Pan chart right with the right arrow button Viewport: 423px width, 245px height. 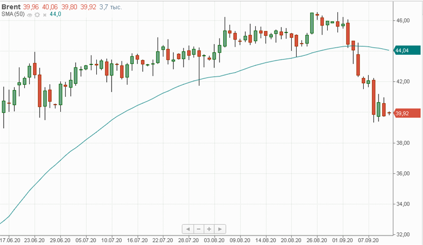(x=220, y=229)
